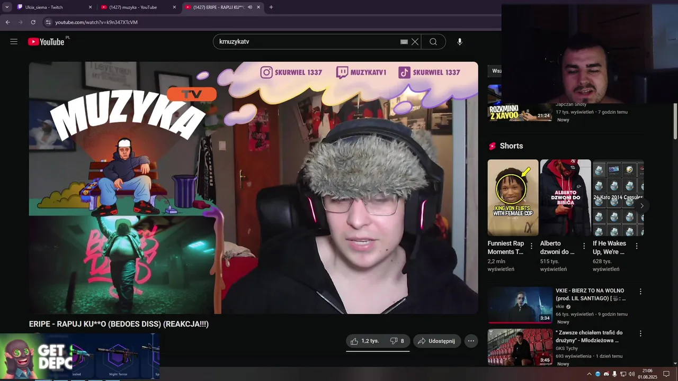Viewport: 678px width, 381px height.
Task: Clear the search box with the X
Action: click(415, 42)
